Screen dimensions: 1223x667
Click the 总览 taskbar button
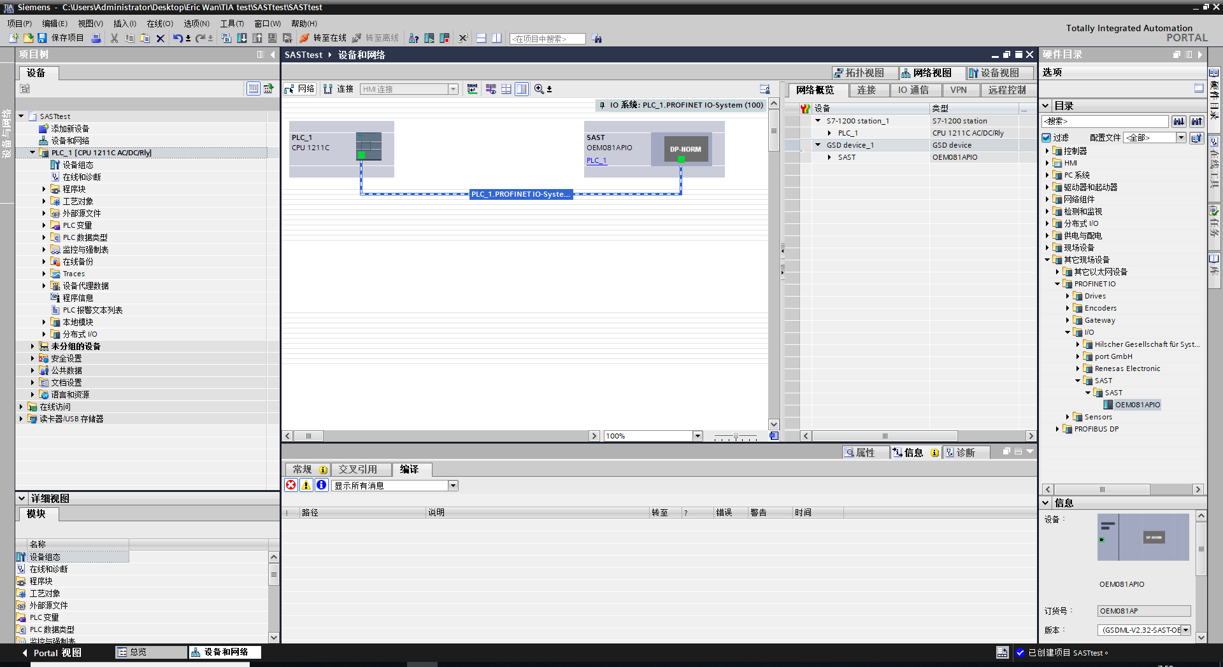tap(150, 652)
